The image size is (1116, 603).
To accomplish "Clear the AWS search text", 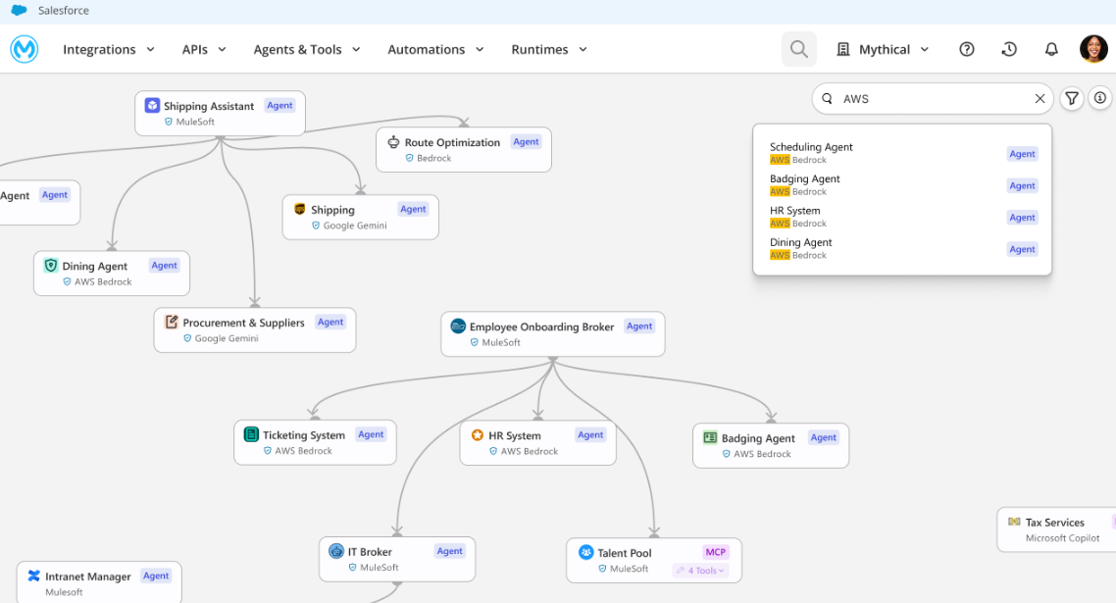I will 1040,99.
